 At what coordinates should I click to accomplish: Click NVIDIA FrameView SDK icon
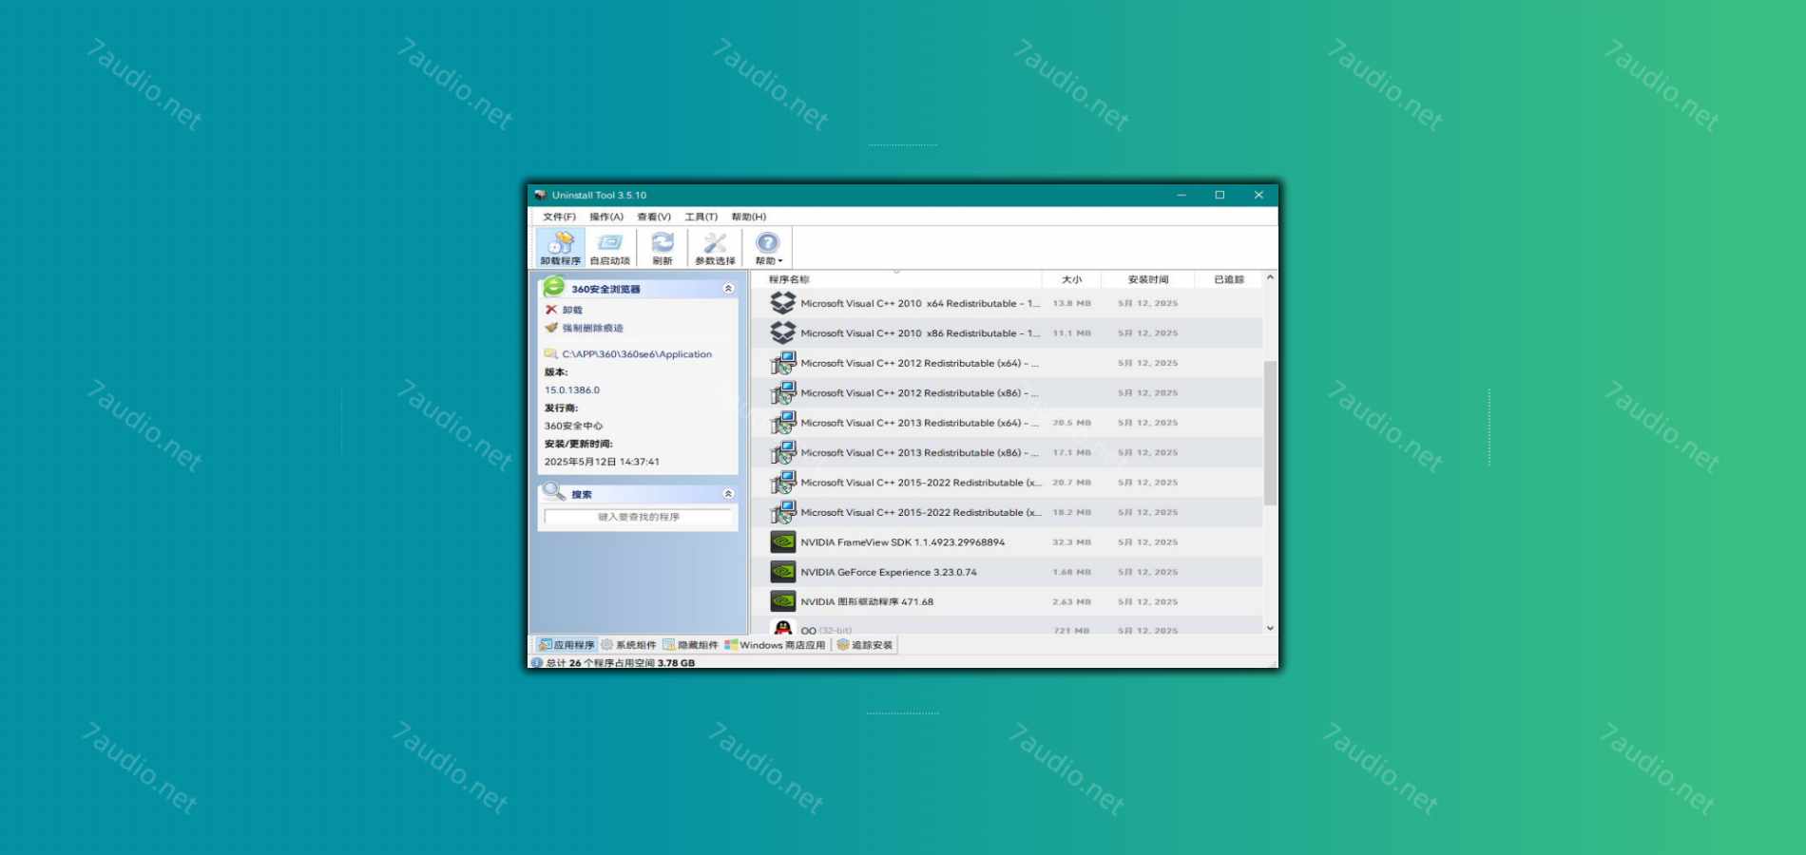[x=783, y=542]
